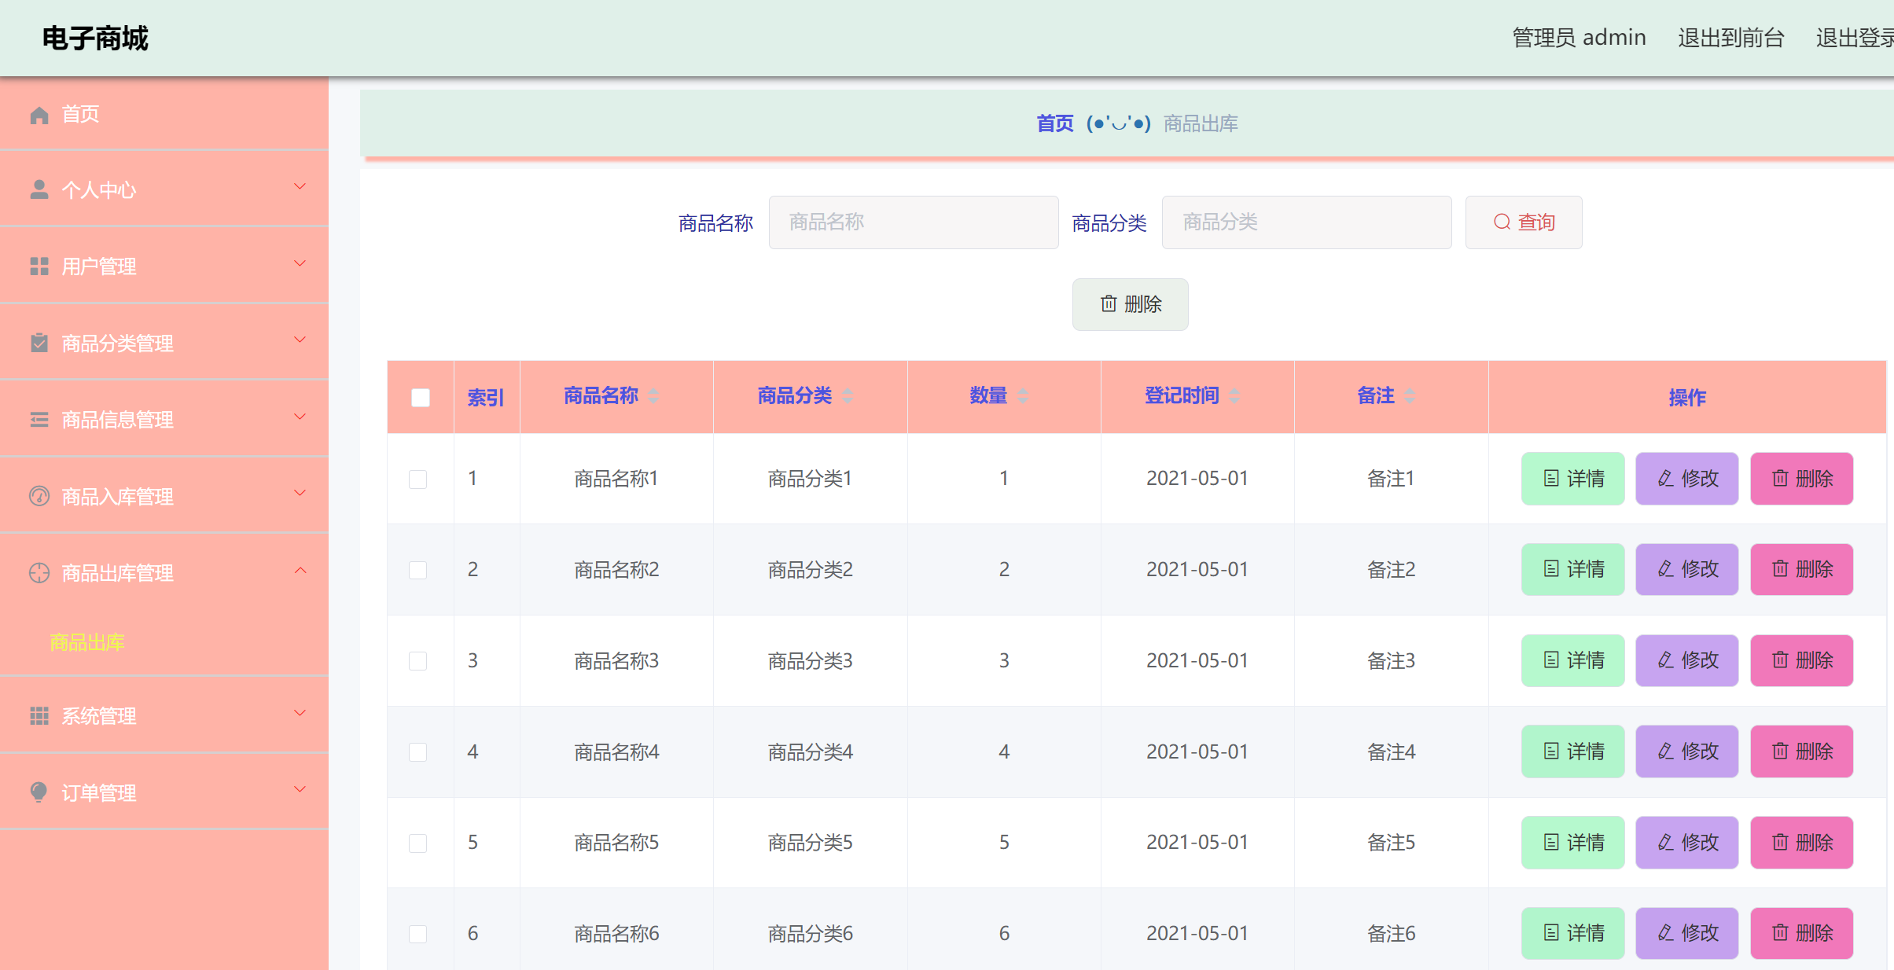Open the 商品出库 submenu item
1894x970 pixels.
tap(87, 642)
